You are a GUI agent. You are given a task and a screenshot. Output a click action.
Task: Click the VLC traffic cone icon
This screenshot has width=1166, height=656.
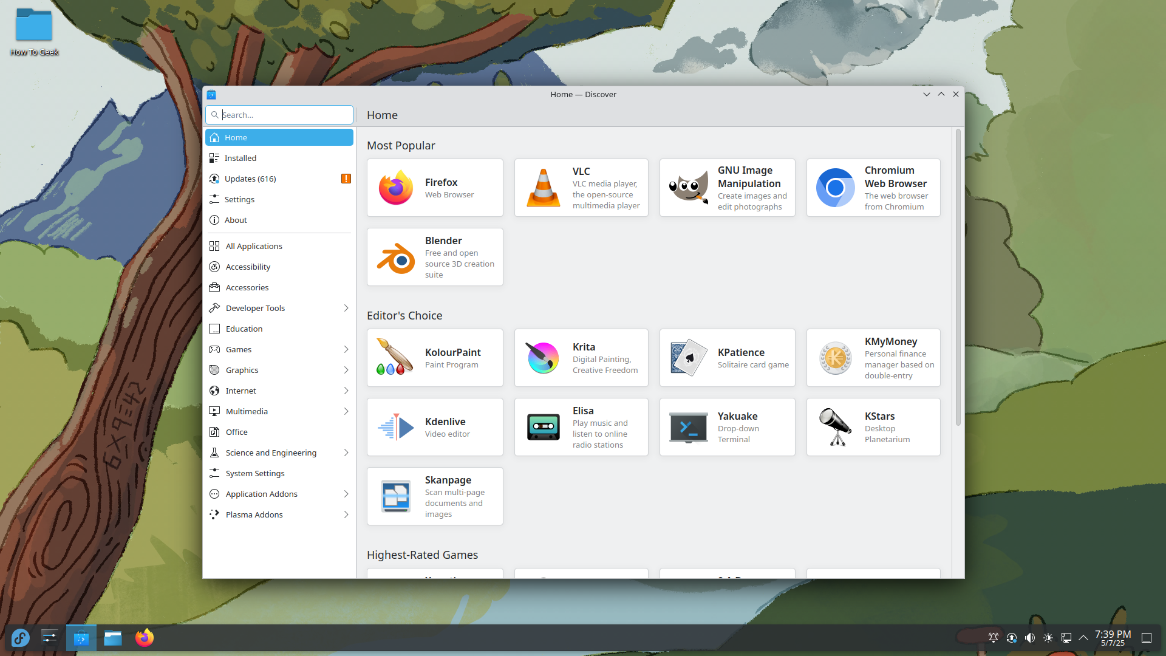543,188
